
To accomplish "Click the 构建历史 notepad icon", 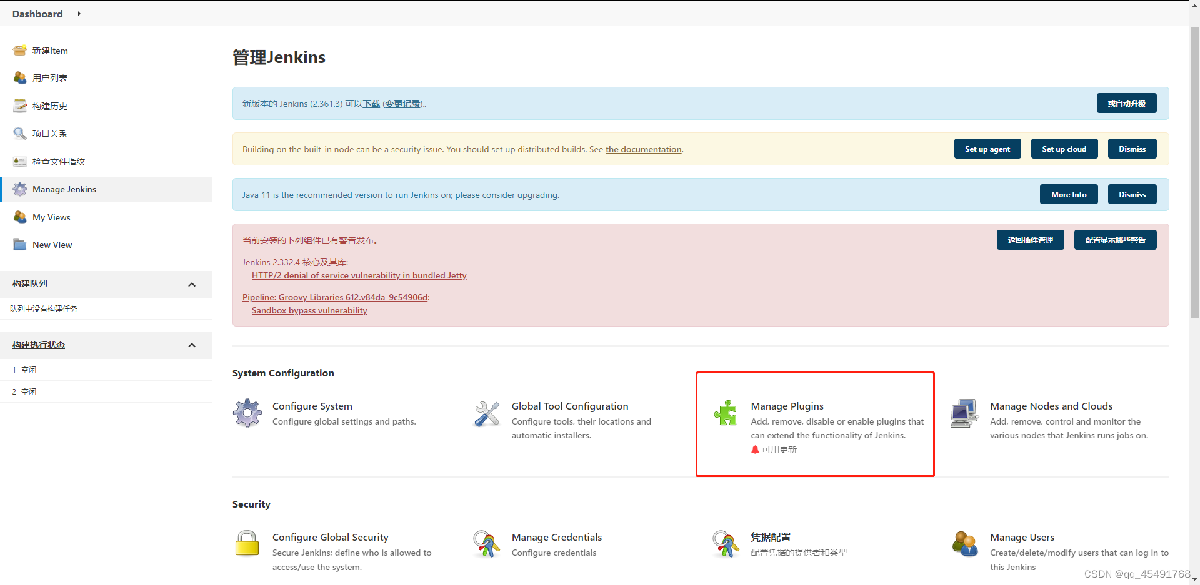I will tap(20, 106).
